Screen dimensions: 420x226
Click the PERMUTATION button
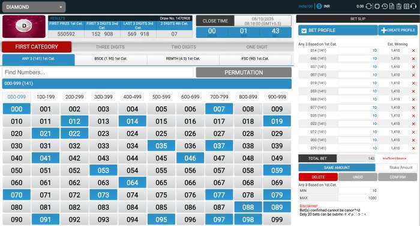pos(244,73)
